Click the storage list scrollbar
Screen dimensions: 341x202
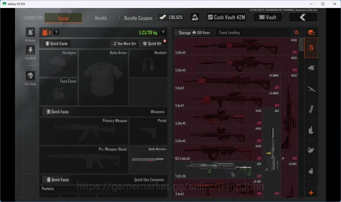point(301,45)
